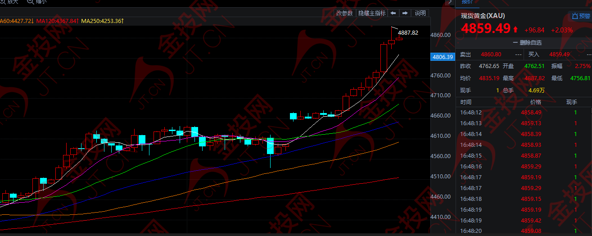Click the large price 4859.49
This screenshot has width=592, height=236.
[485, 29]
